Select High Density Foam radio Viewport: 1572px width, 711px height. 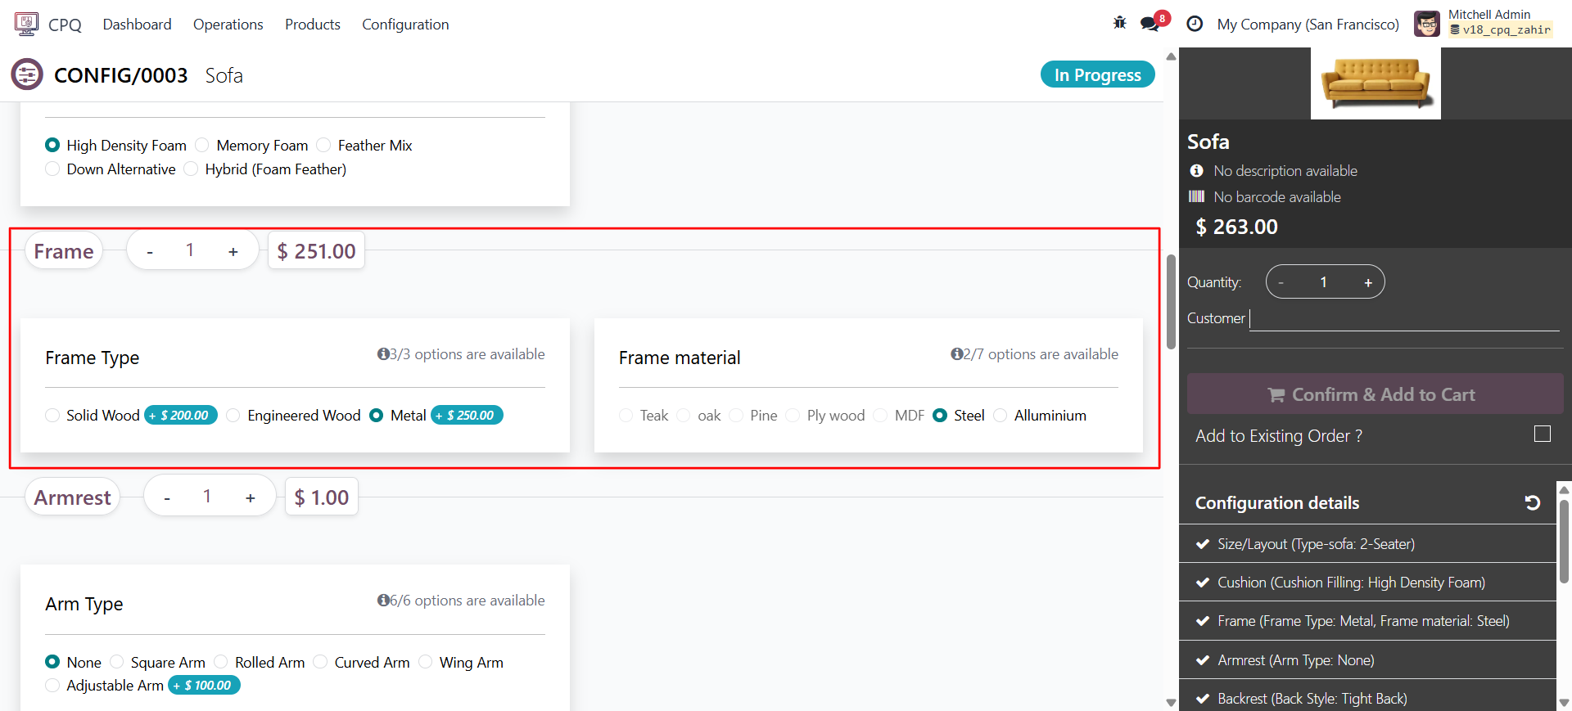pos(52,145)
